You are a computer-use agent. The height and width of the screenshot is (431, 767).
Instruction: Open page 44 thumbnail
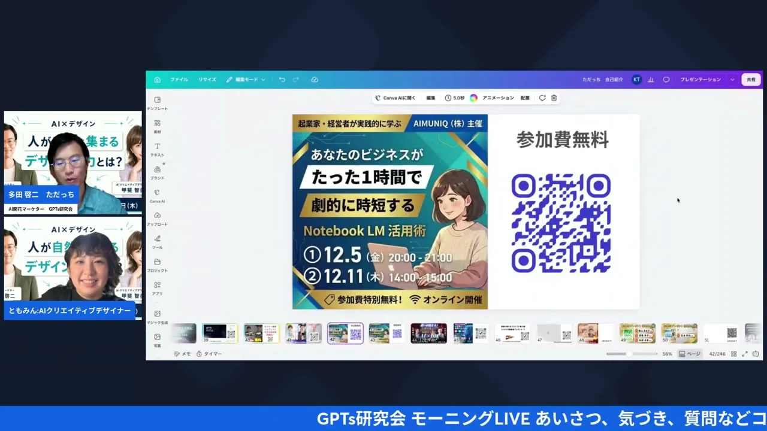click(x=428, y=333)
